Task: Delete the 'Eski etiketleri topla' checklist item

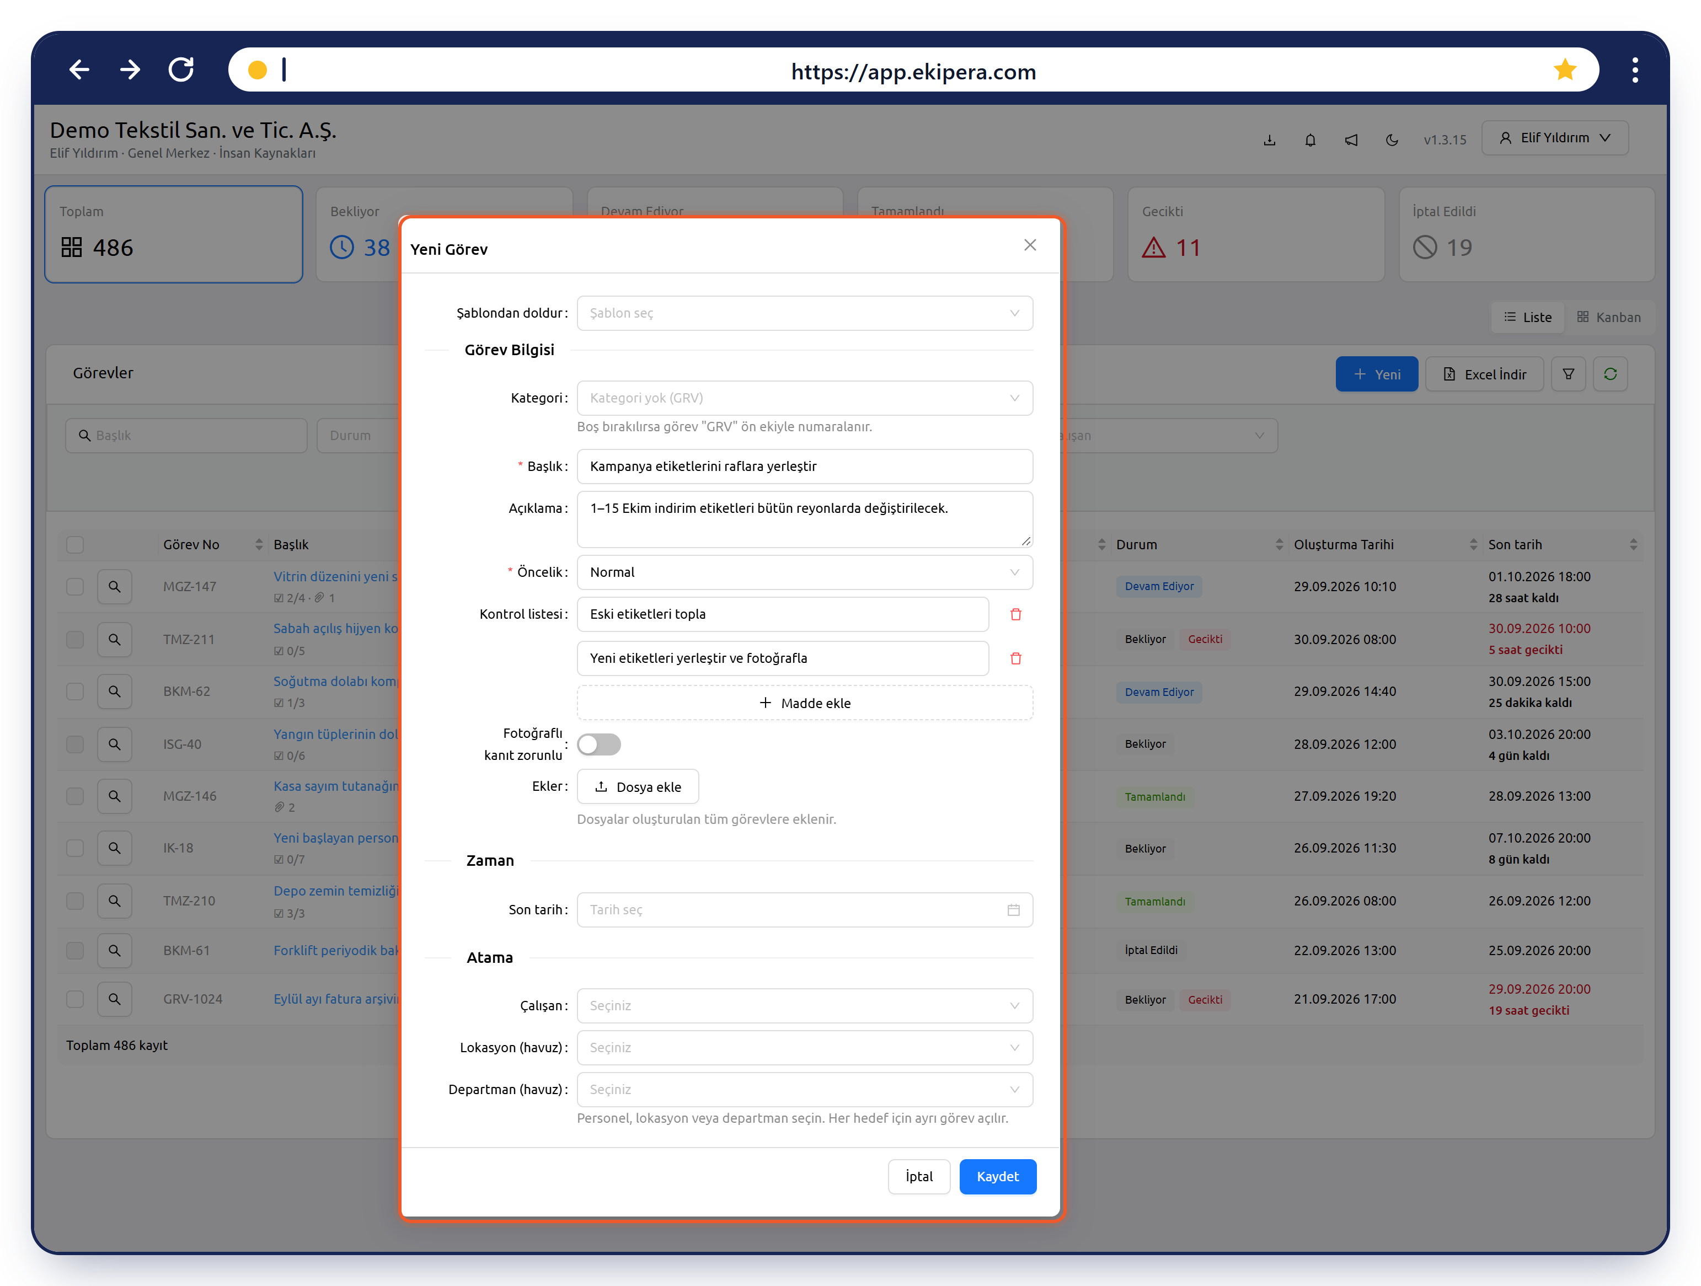Action: (1015, 614)
